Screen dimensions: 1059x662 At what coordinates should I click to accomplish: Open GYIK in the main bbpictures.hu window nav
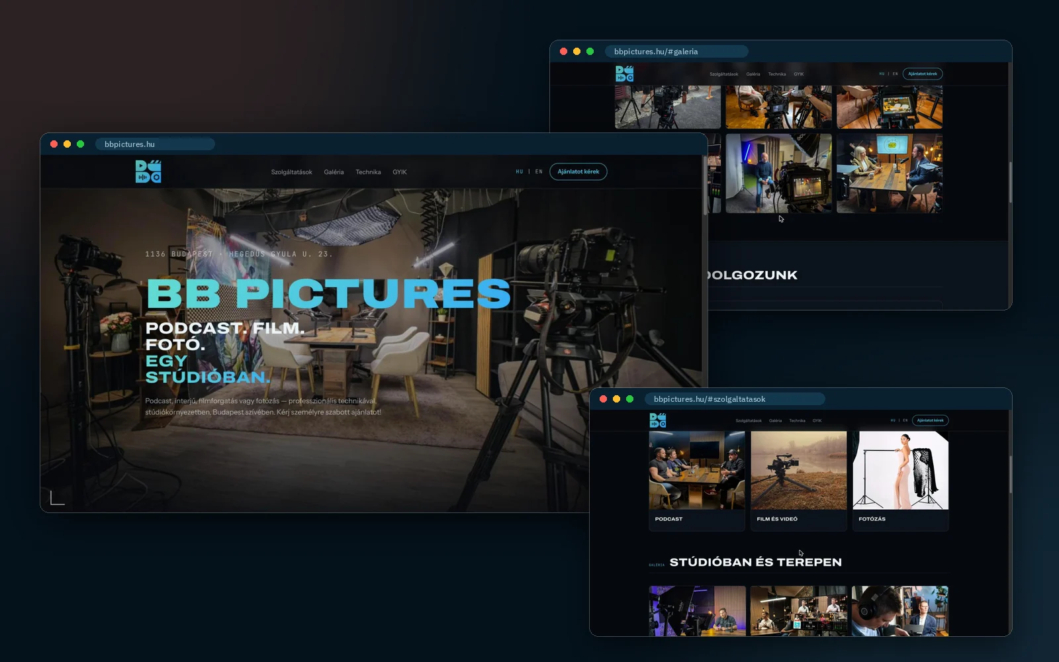[400, 172]
